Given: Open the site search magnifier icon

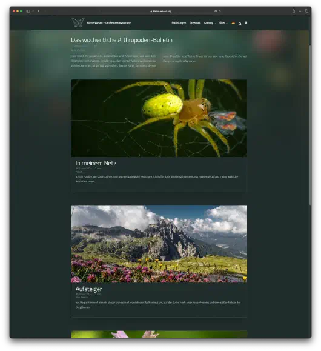Looking at the screenshot, I should click(x=240, y=24).
